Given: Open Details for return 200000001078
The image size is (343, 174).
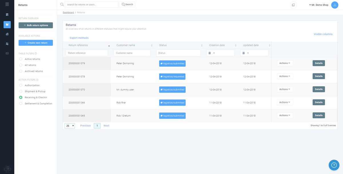Looking at the screenshot, I should coord(319,76).
